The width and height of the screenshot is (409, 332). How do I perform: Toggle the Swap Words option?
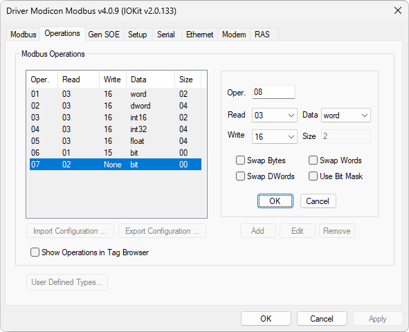(x=313, y=160)
